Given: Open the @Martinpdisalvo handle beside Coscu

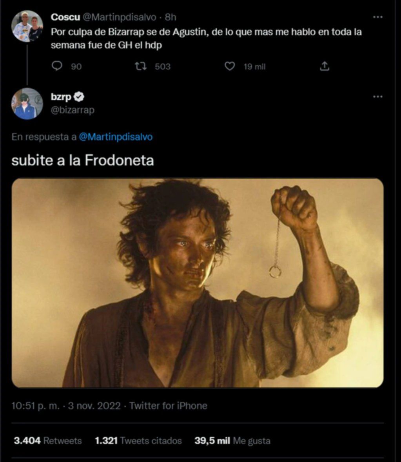Looking at the screenshot, I should 120,18.
